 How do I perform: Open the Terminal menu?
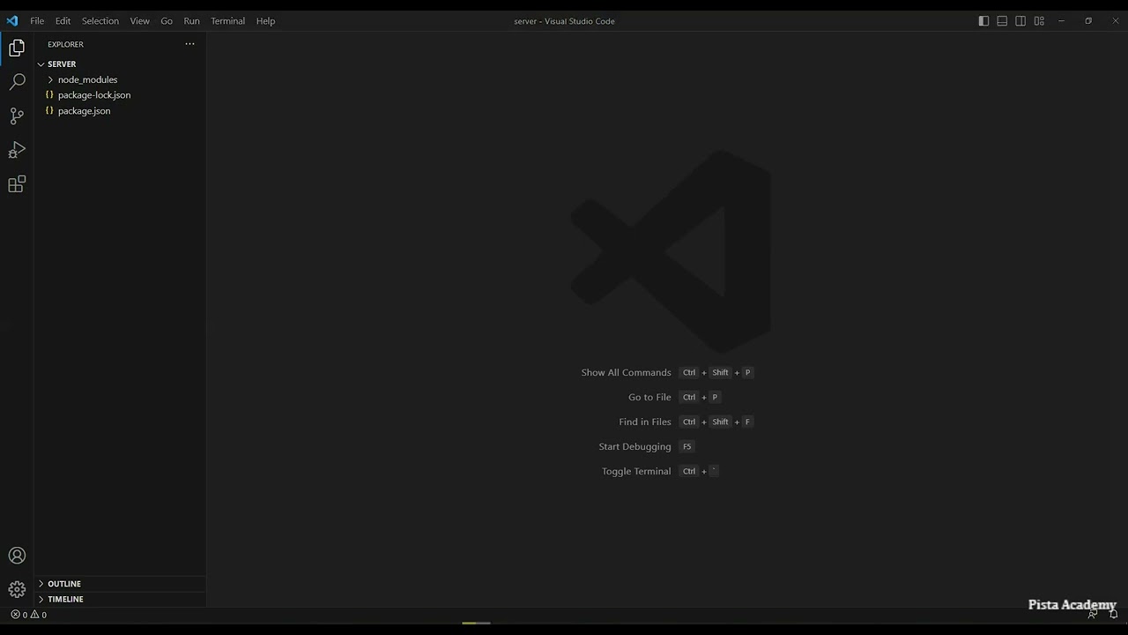pos(227,21)
